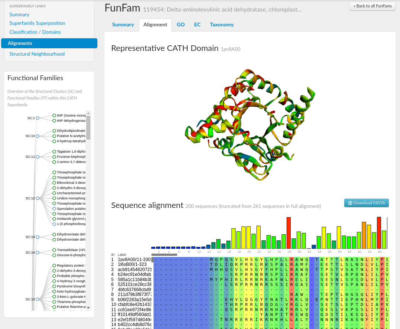Image resolution: width=400 pixels, height=329 pixels.
Task: Toggle the SC:15 cluster node
Action: click(x=38, y=299)
